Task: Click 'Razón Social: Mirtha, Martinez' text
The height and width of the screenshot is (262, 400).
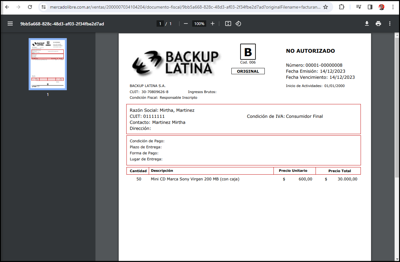Action: coord(162,110)
